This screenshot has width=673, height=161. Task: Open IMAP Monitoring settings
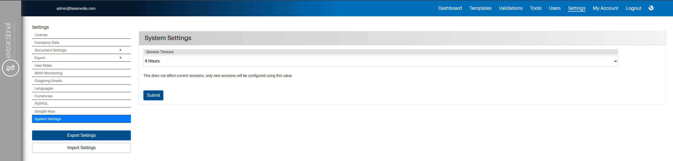(48, 73)
